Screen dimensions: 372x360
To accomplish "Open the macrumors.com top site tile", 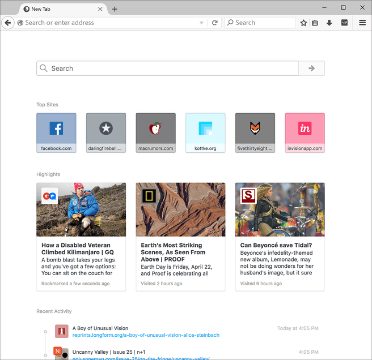I will tap(155, 133).
